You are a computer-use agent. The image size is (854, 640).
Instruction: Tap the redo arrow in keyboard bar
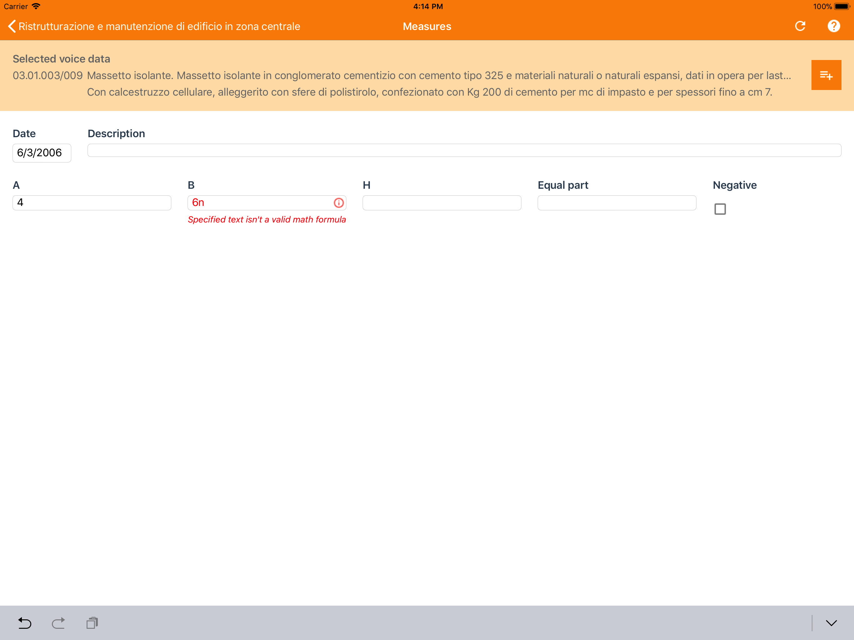[58, 622]
